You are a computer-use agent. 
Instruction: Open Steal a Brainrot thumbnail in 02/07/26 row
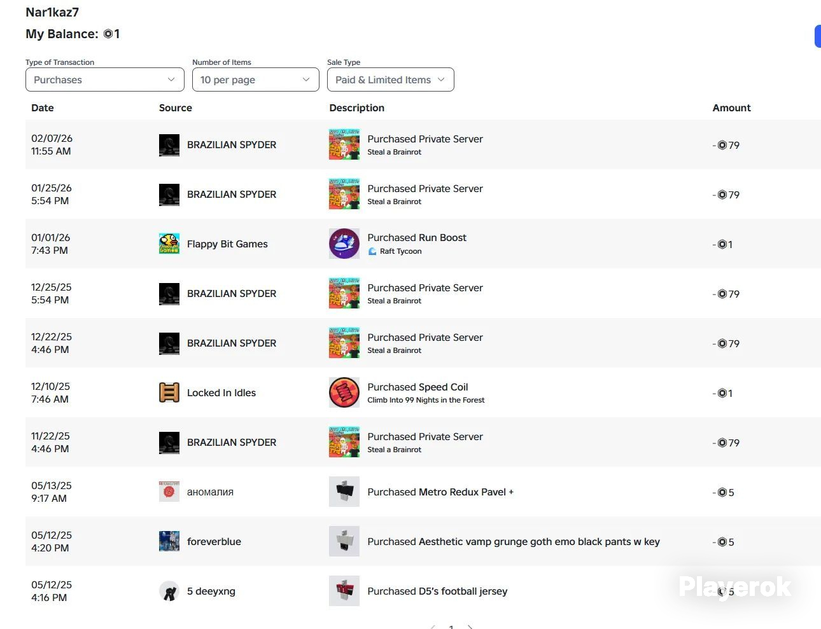344,144
